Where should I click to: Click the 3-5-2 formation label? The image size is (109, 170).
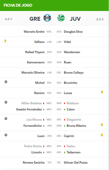[x=100, y=19]
